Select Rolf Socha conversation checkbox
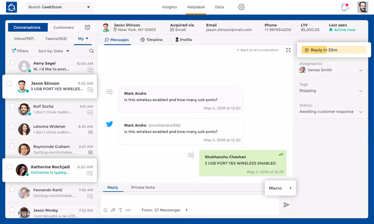 [x=12, y=106]
